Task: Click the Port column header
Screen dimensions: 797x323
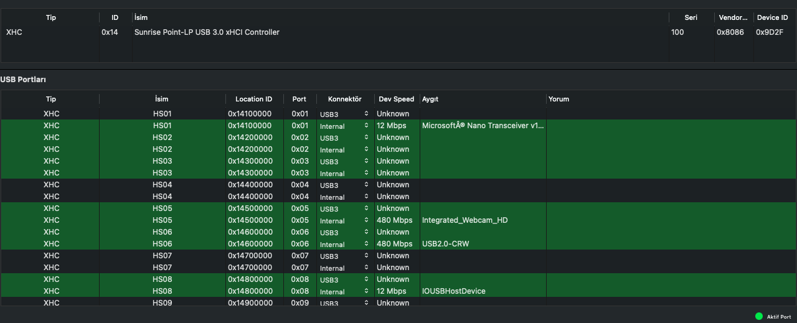Action: (299, 99)
